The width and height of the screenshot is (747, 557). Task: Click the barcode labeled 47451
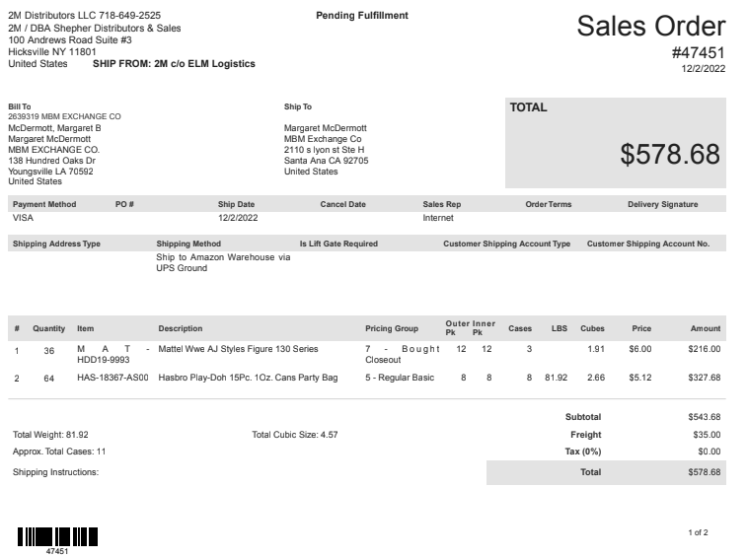point(57,536)
